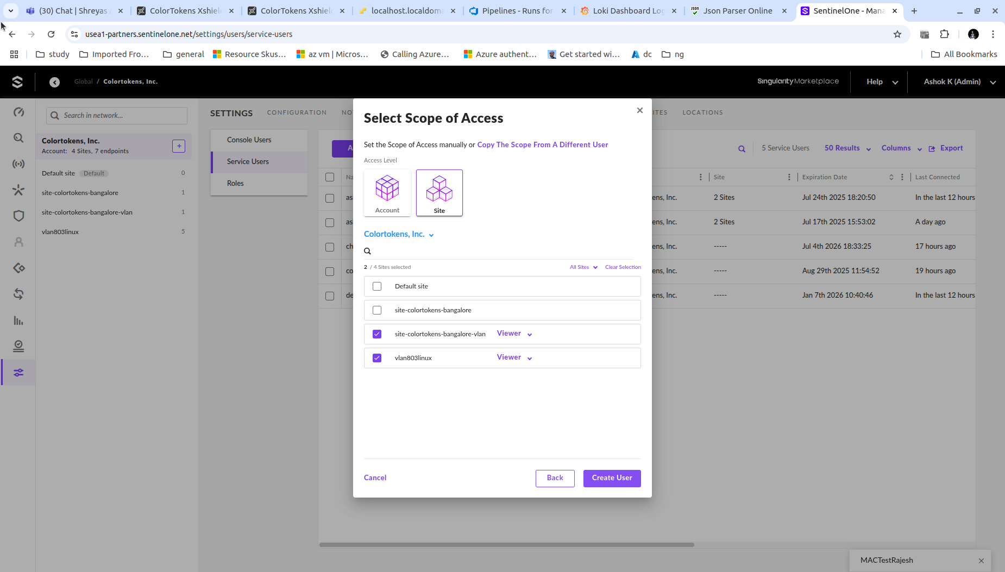Enable the site-colortokens-bangalore checkbox
The height and width of the screenshot is (572, 1005).
(x=377, y=310)
